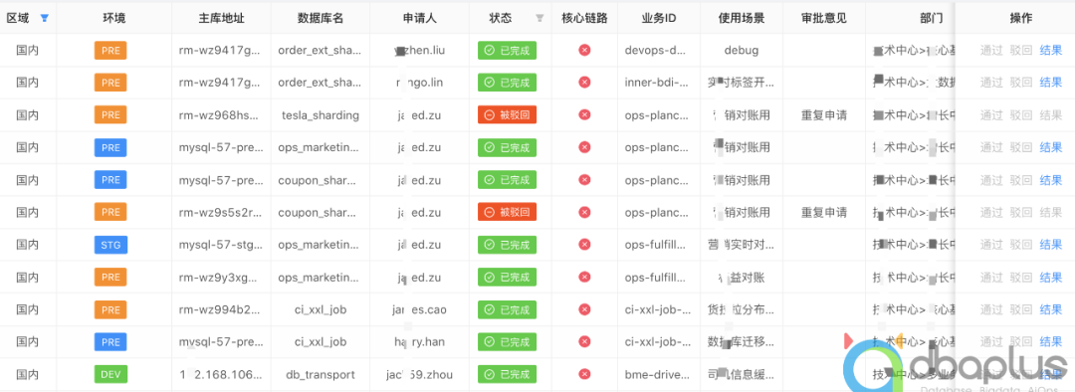Click the bme-drive... business ID cell
Screen dimensions: 1075x392
point(657,375)
